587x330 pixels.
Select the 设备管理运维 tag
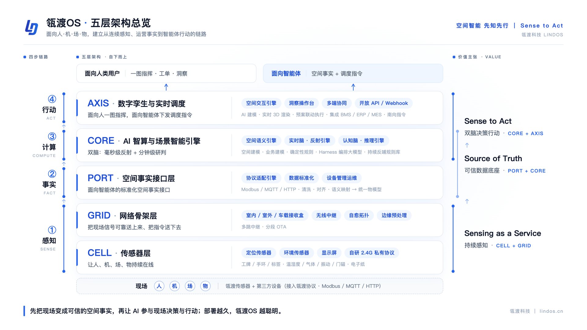tap(342, 178)
